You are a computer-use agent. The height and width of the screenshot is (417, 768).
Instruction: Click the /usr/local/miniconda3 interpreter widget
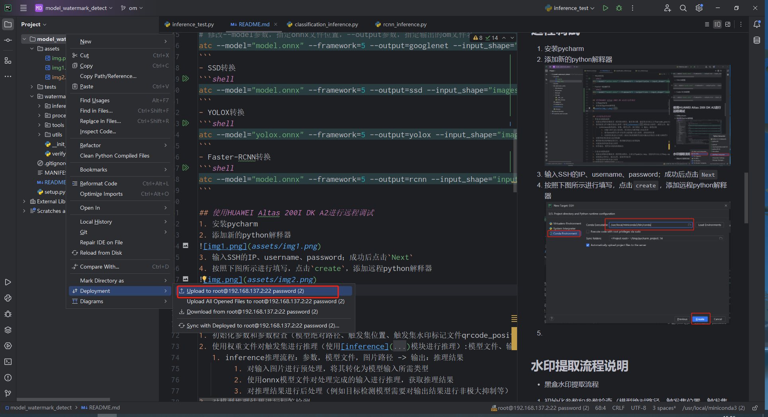(713, 408)
